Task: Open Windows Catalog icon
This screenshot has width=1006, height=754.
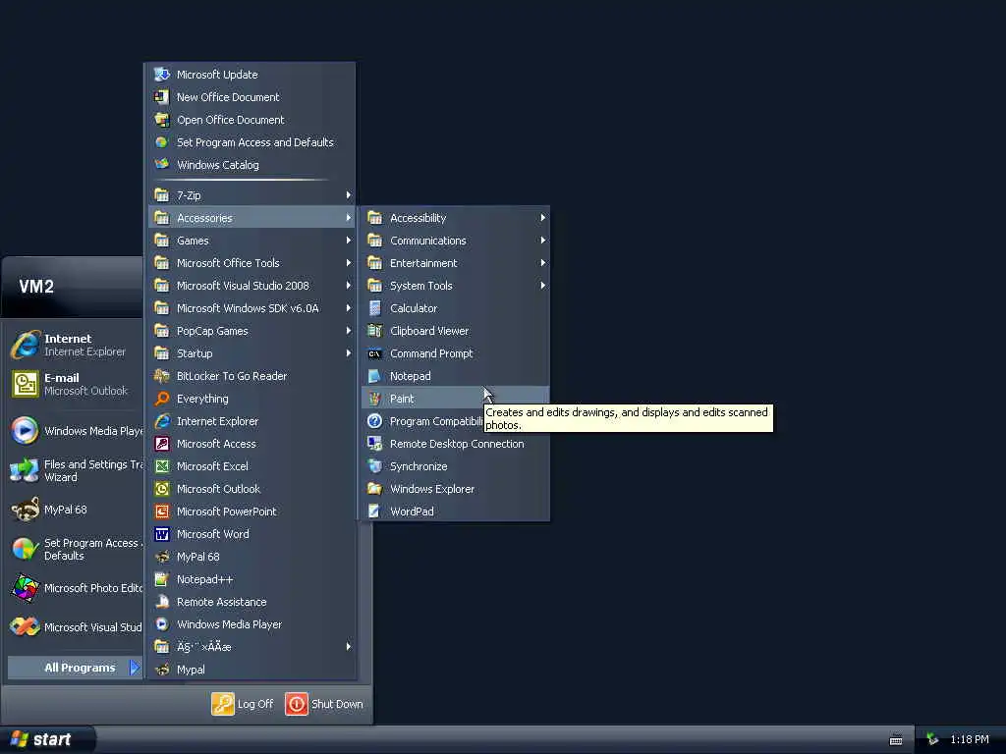Action: 162,165
